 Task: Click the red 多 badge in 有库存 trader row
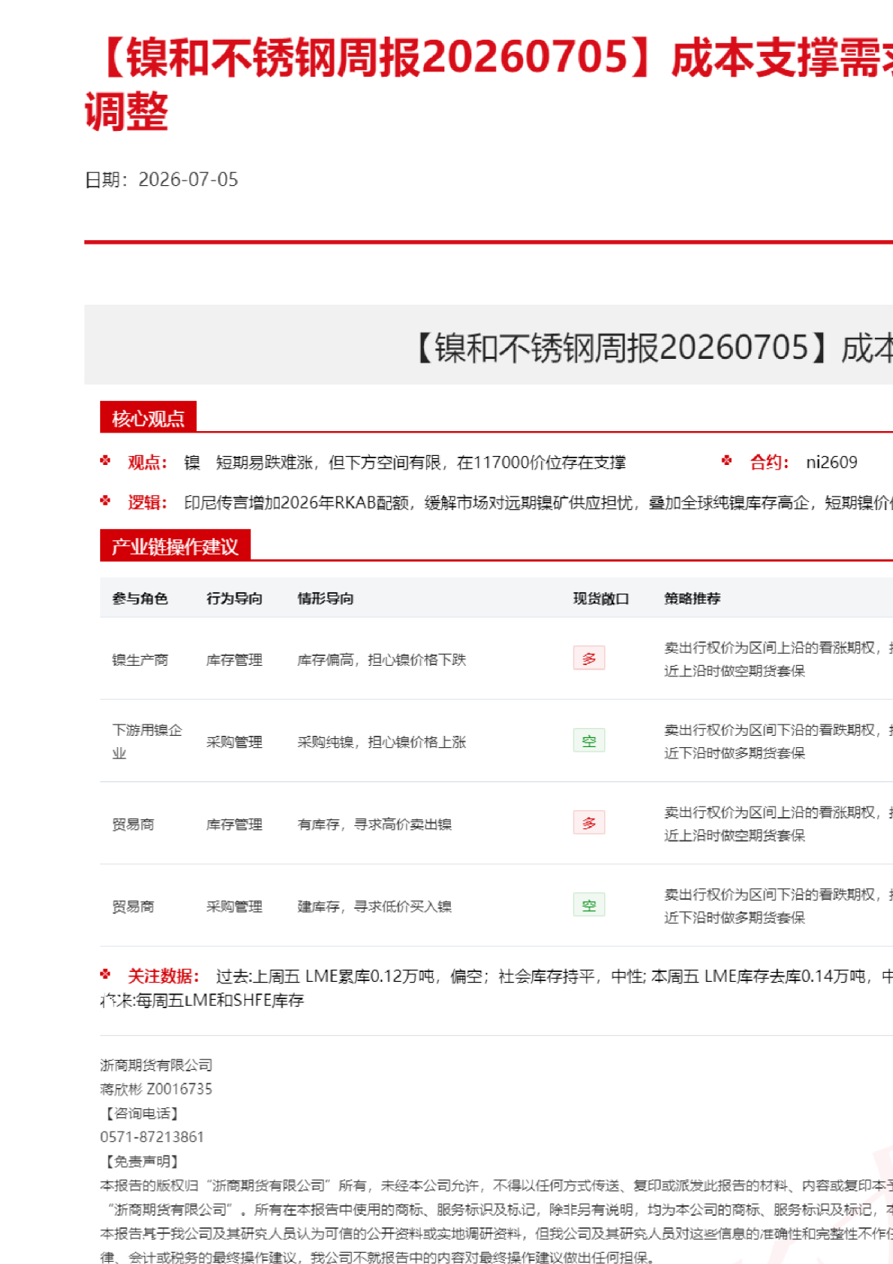(589, 822)
